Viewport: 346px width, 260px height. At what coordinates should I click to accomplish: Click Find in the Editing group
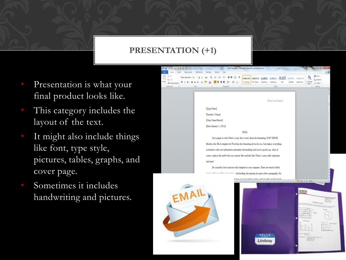317,76
